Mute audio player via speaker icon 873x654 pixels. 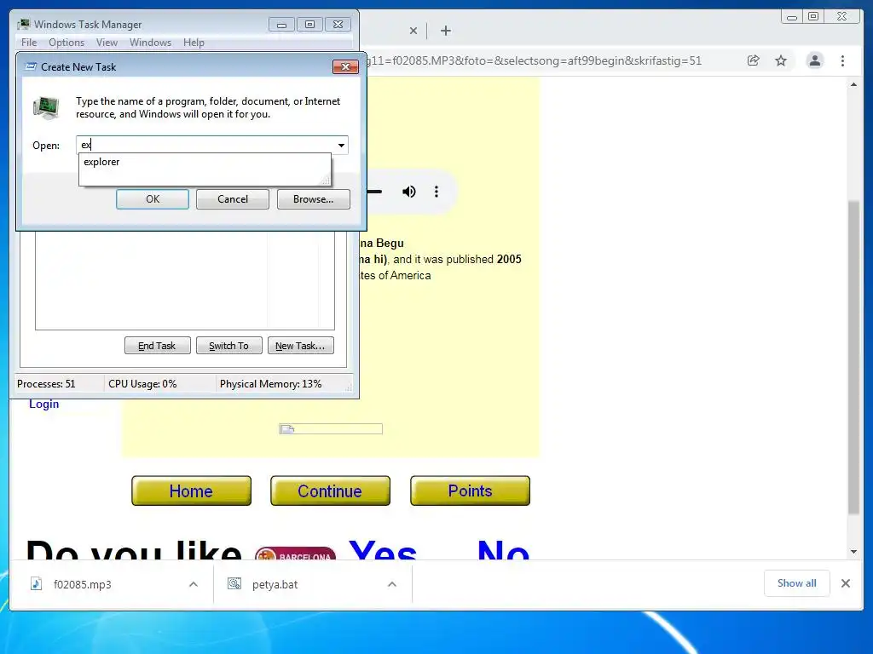408,192
